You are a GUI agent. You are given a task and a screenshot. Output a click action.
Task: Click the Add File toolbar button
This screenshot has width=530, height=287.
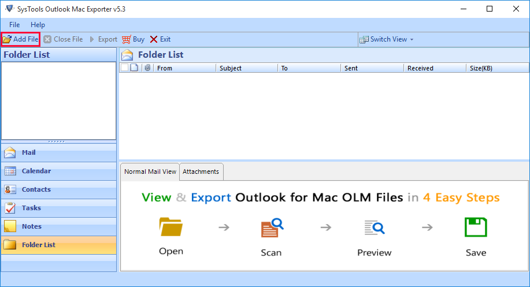[x=20, y=39]
